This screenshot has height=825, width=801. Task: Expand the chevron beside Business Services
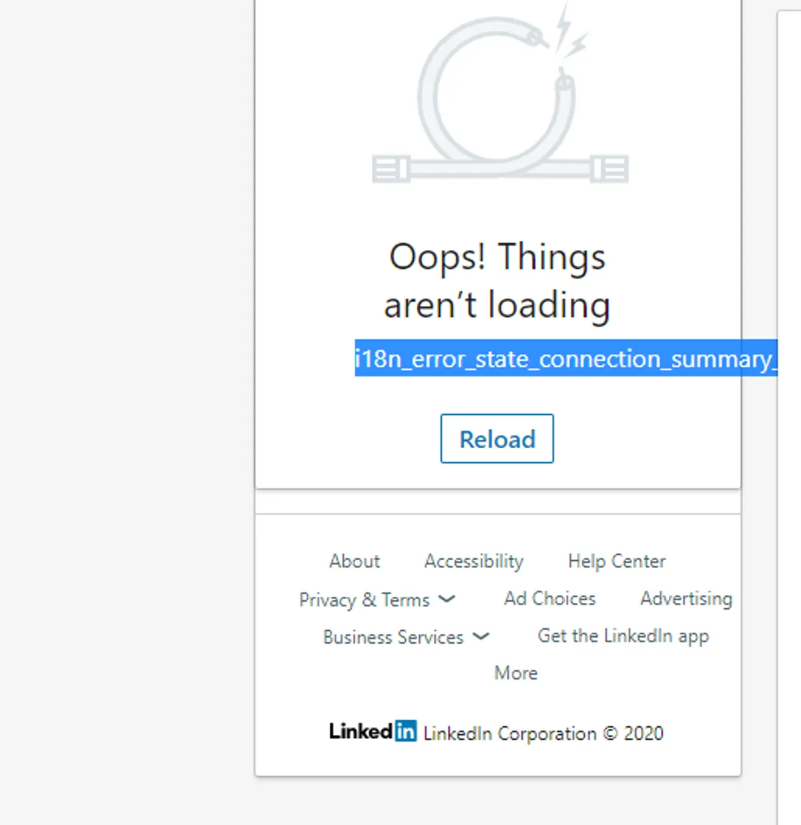point(481,636)
